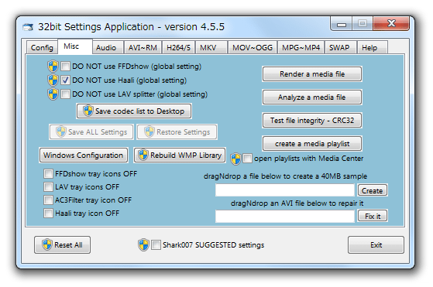Click the shield icon beside open playlists option
433x287 pixels.
coord(235,159)
